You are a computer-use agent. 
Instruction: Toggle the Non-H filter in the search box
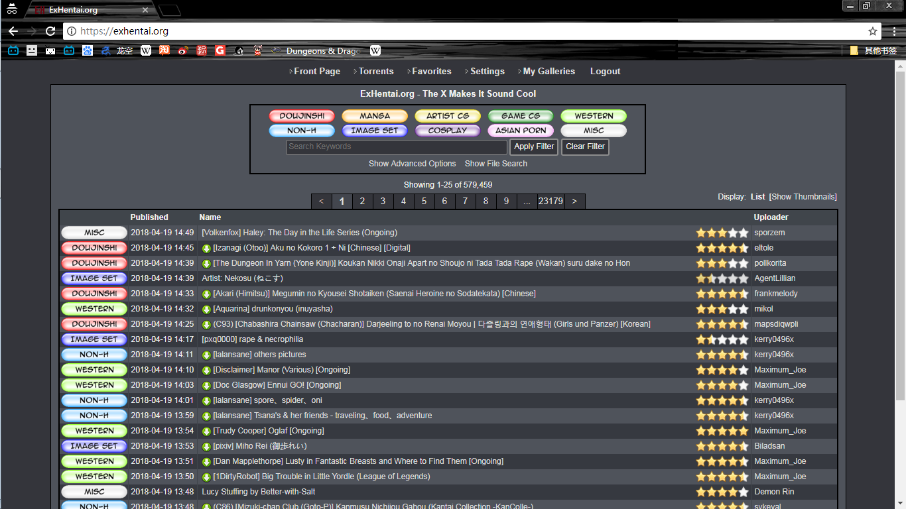(x=302, y=131)
